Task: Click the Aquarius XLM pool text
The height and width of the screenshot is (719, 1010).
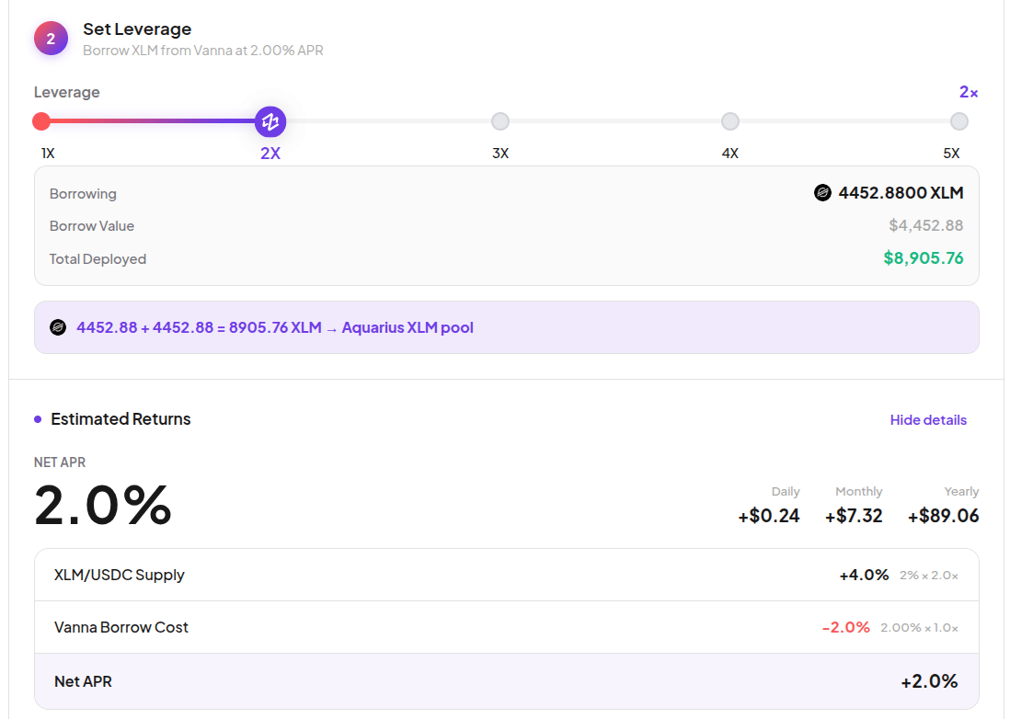Action: (x=407, y=327)
